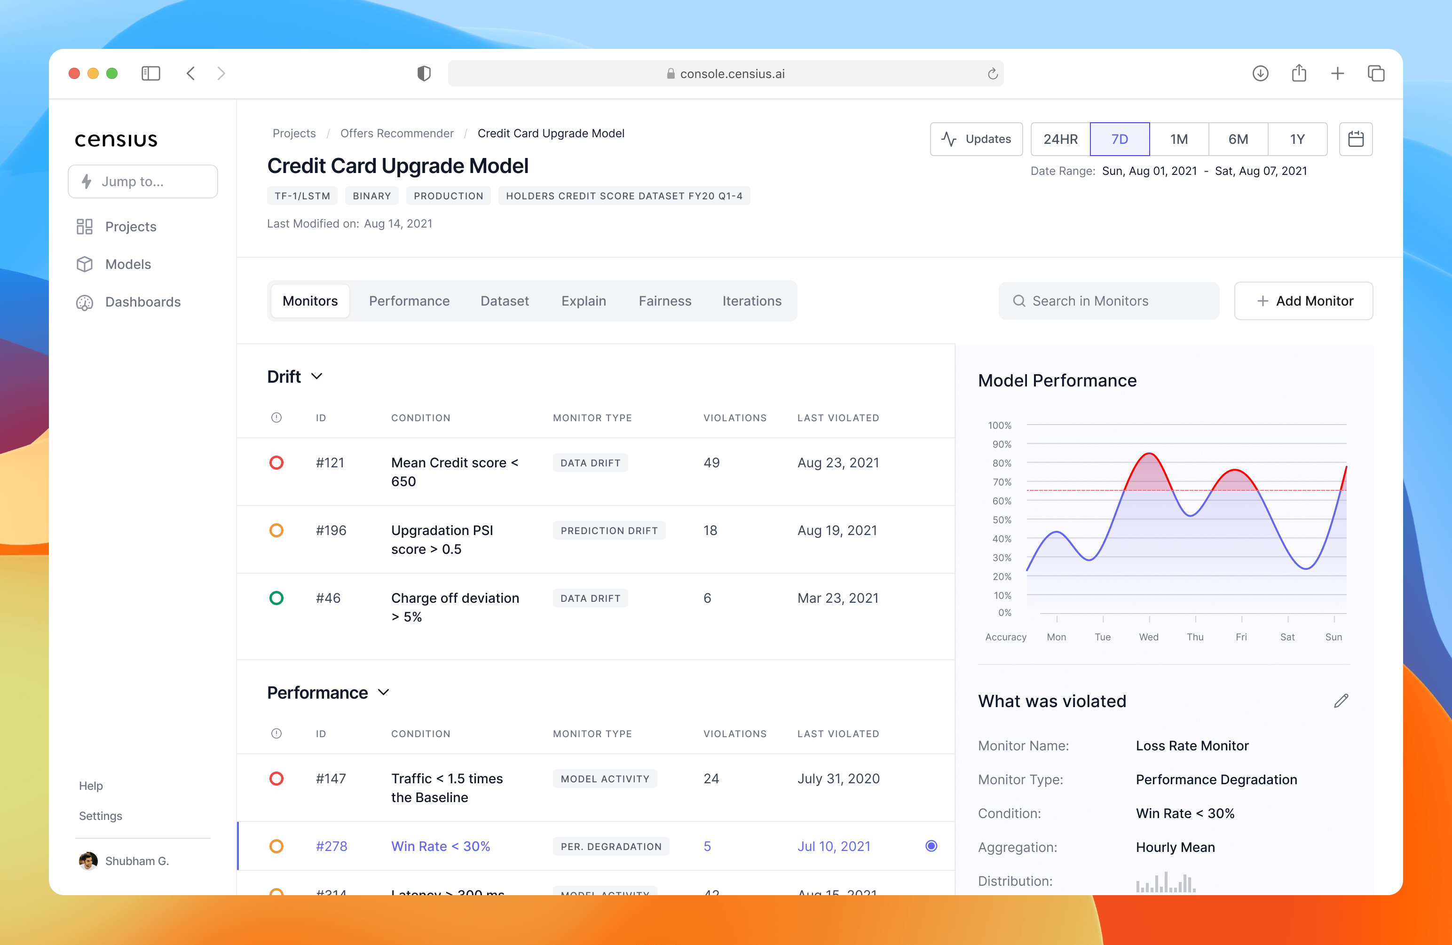Screen dimensions: 1452x945
Task: Click the Search in Monitors field
Action: tap(1109, 301)
